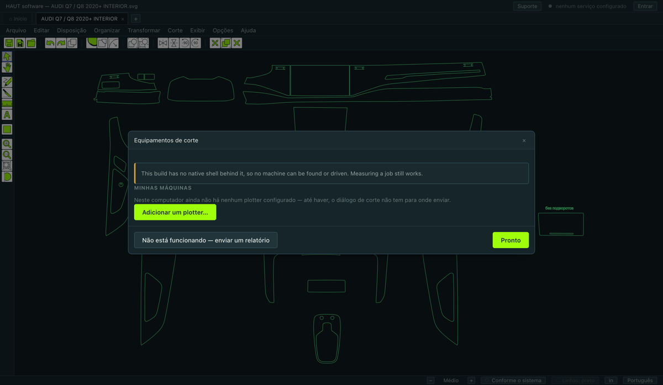The image size is (663, 385).
Task: Select the ruler measure tool
Action: tap(7, 104)
